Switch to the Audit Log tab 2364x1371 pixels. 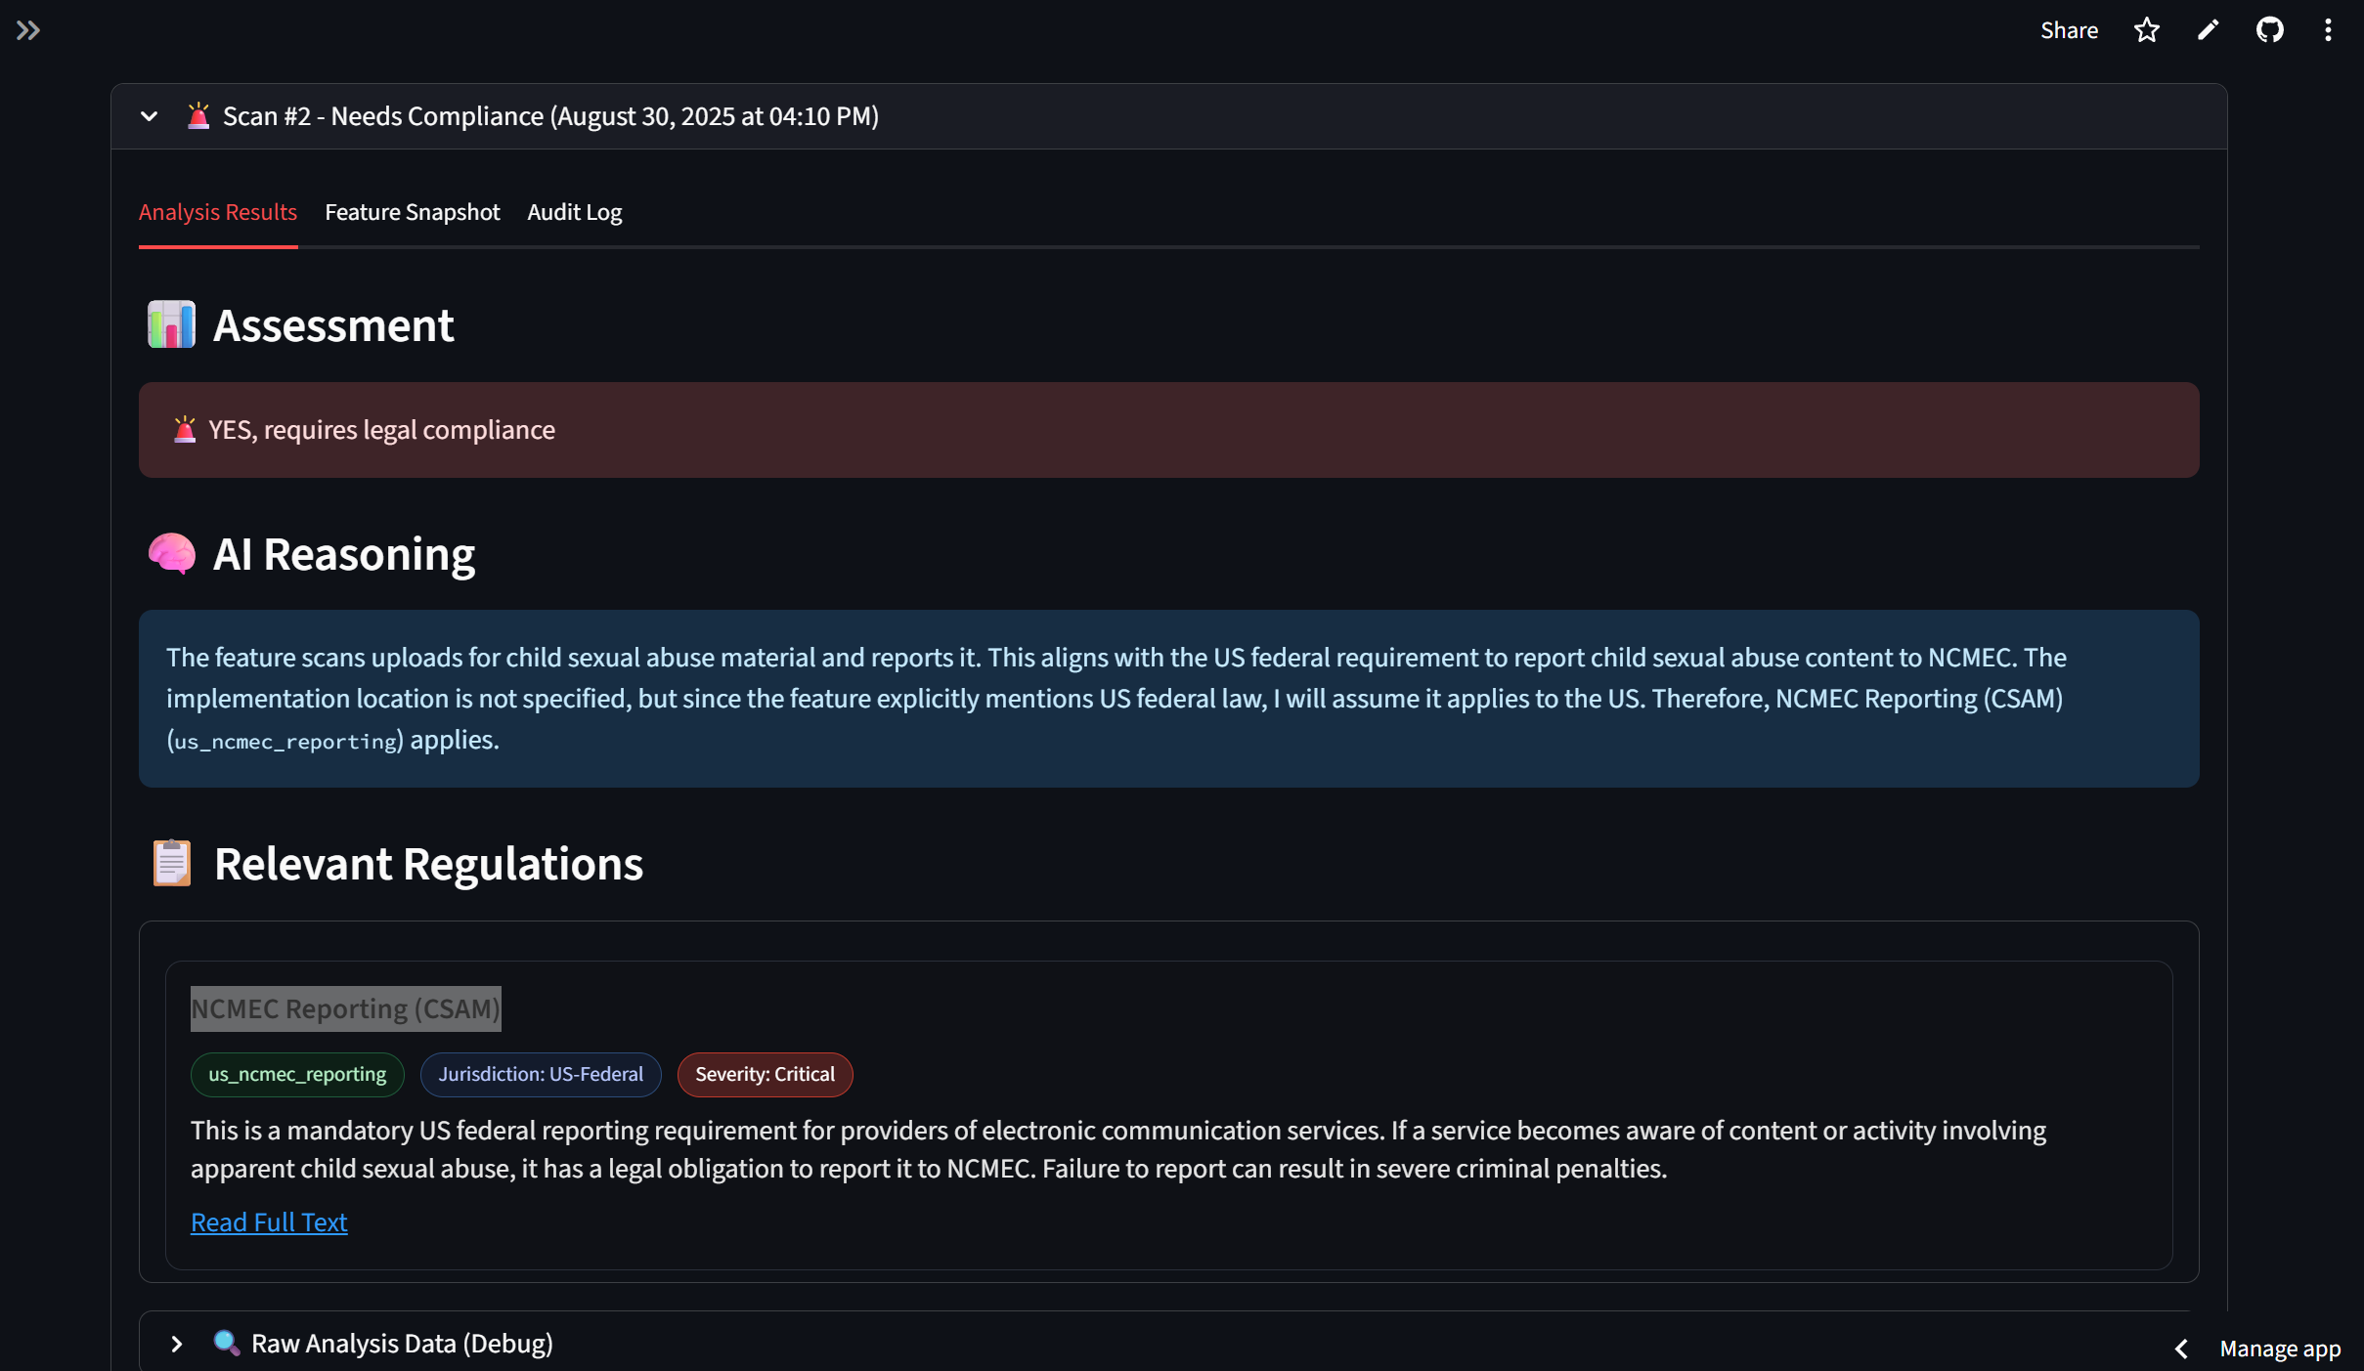pyautogui.click(x=574, y=212)
